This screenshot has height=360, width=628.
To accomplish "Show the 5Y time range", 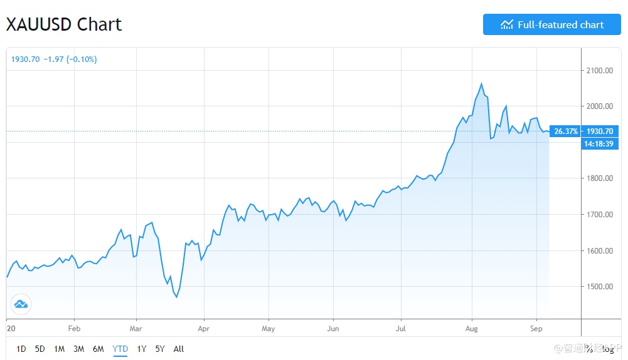I will (160, 349).
